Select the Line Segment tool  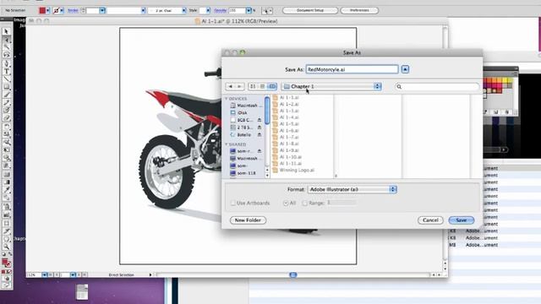(x=6, y=79)
